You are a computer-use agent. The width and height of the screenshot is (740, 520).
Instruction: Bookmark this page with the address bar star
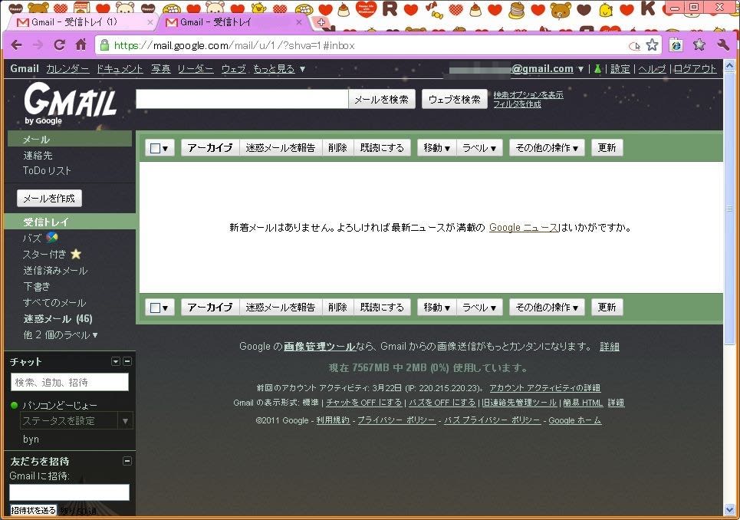point(652,45)
